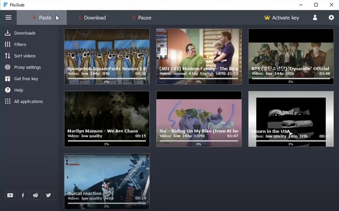The width and height of the screenshot is (339, 211).
Task: Click the Modern Family progress bar
Action: [199, 78]
